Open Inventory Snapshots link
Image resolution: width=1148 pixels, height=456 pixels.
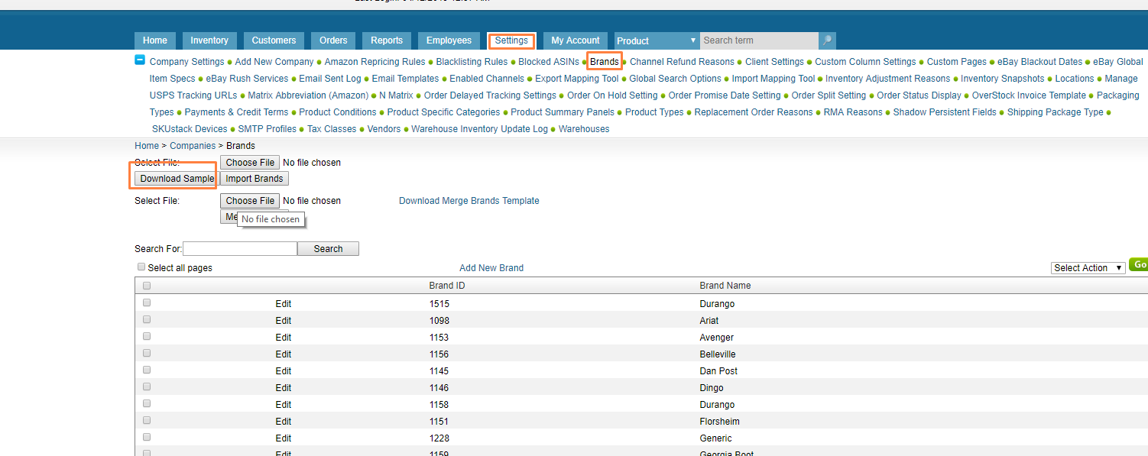pyautogui.click(x=1003, y=79)
